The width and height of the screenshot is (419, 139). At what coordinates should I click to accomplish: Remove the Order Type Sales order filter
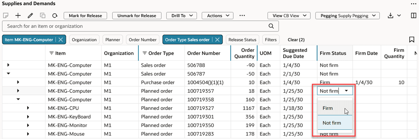pos(217,40)
